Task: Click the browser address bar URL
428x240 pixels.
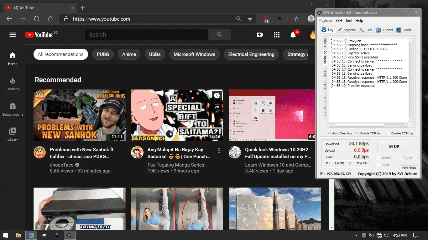Action: coord(102,19)
